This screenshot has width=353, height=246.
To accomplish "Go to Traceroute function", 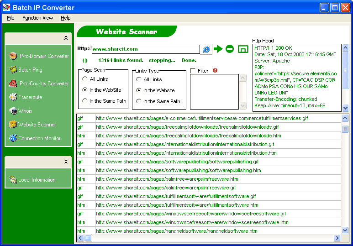I will [30, 97].
